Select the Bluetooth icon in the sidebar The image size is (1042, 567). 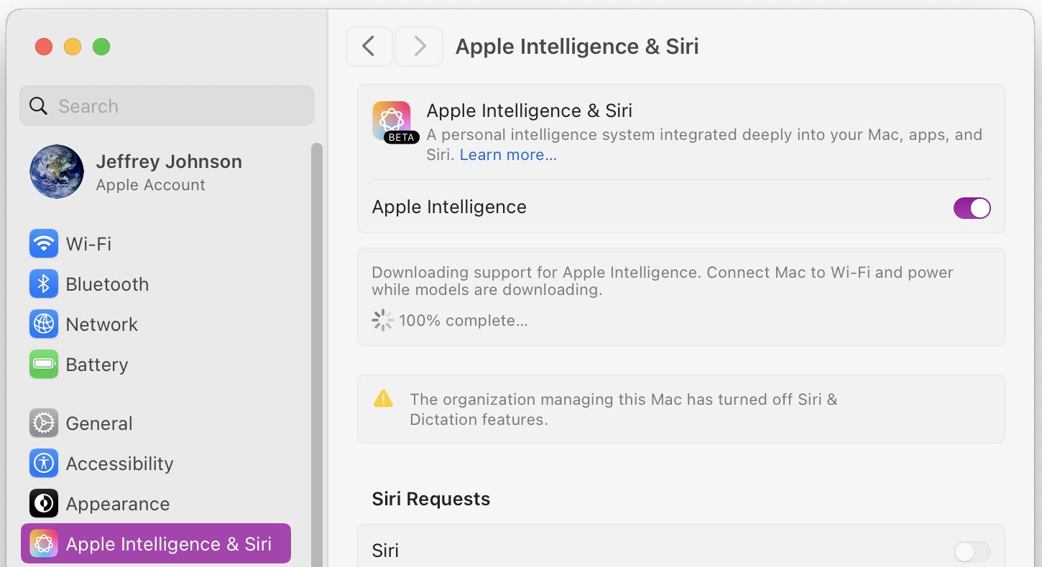tap(44, 284)
